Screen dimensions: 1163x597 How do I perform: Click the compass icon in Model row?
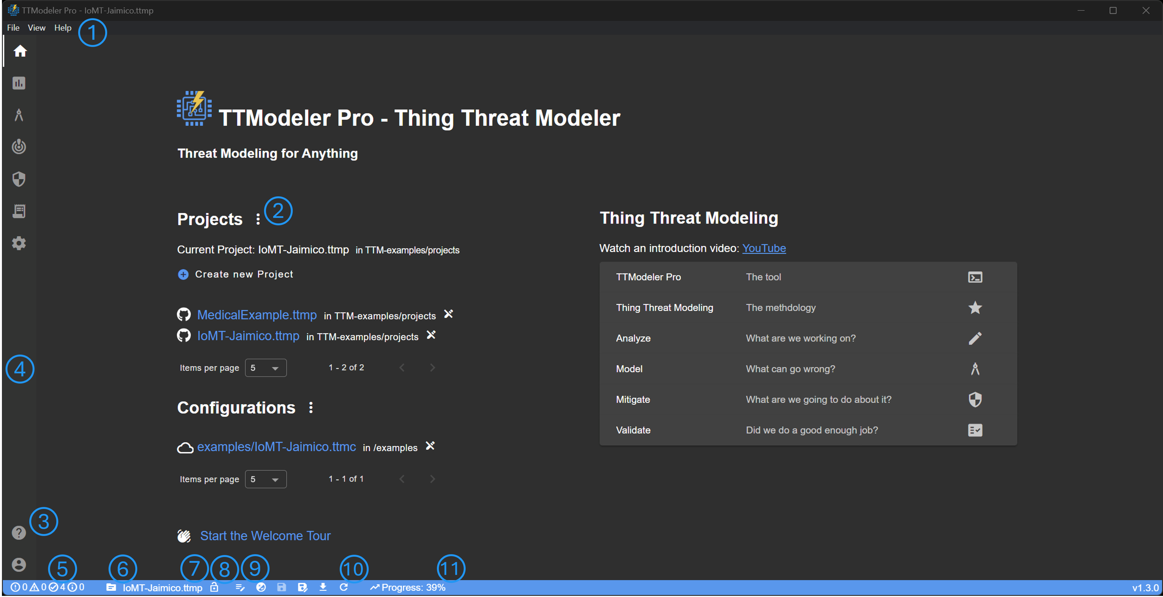[975, 369]
